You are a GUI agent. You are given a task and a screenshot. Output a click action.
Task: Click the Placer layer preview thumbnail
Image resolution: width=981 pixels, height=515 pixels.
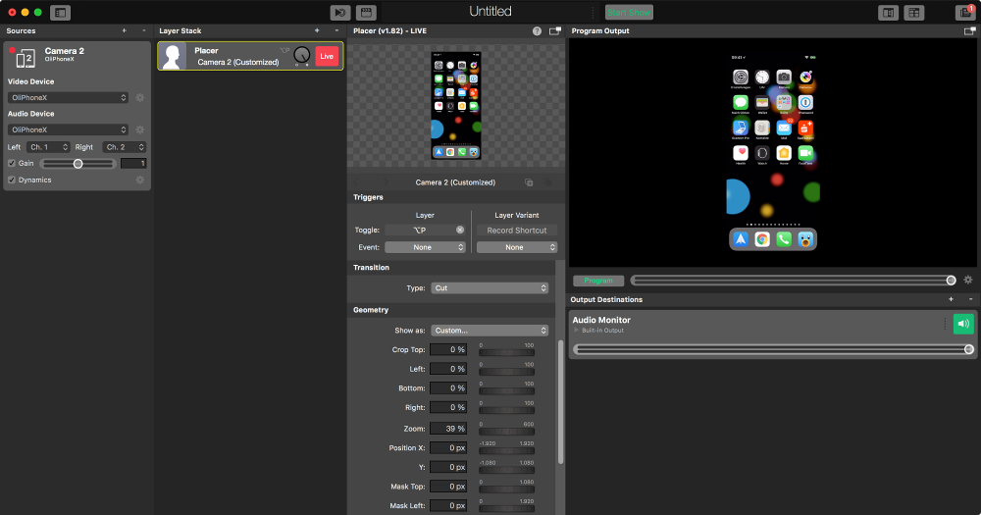pos(456,106)
